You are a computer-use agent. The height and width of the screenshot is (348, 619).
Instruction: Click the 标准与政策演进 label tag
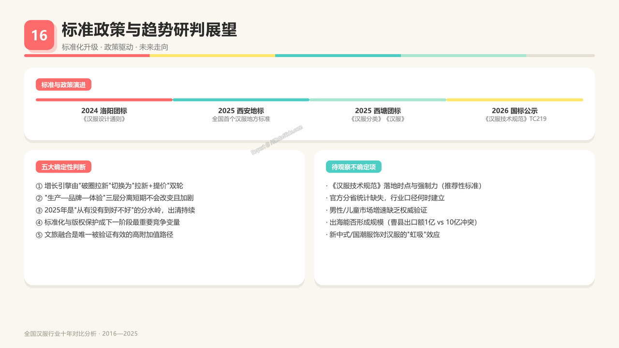[x=63, y=85]
